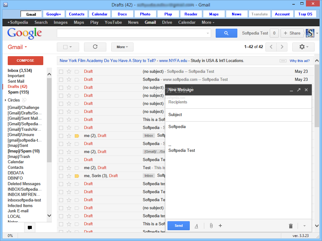Open the Gmail dropdown under the logo
This screenshot has height=241, width=322.
[17, 47]
